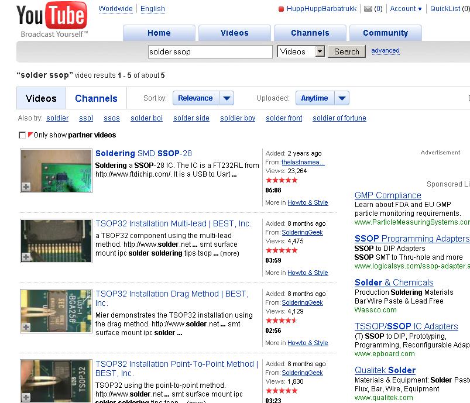Click the red flag icon beside partner videos
The width and height of the screenshot is (470, 403).
[x=30, y=135]
